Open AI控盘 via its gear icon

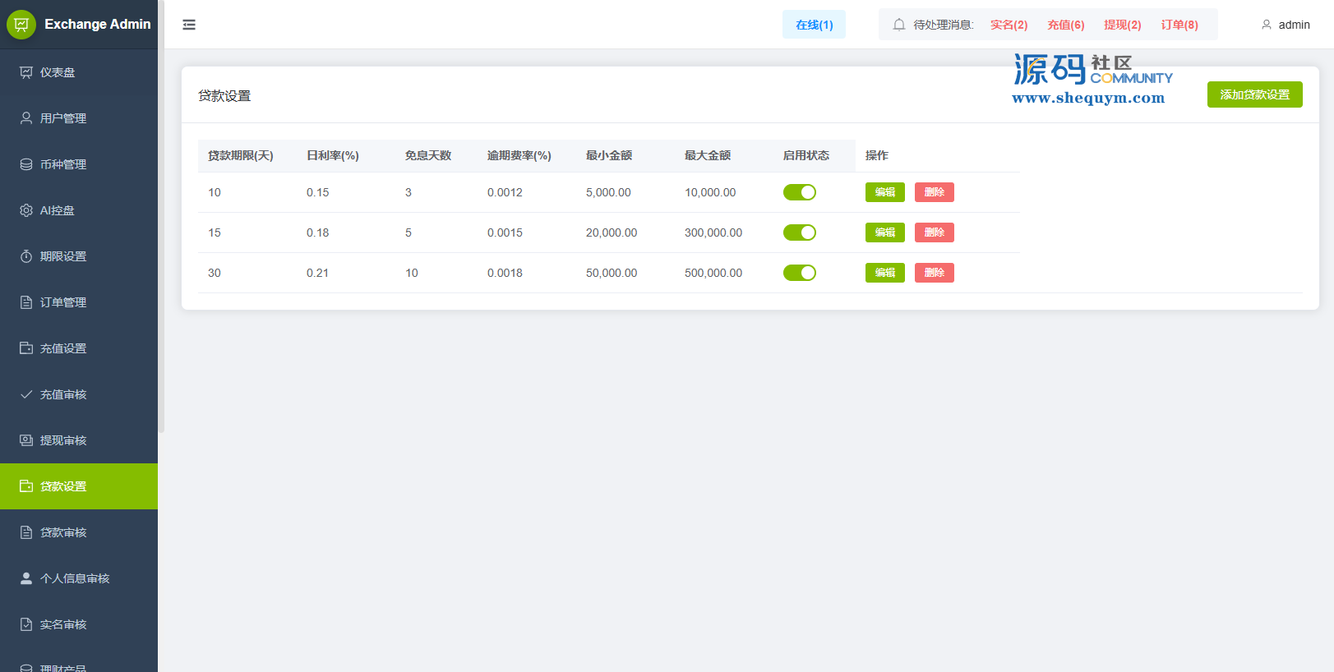click(x=26, y=210)
